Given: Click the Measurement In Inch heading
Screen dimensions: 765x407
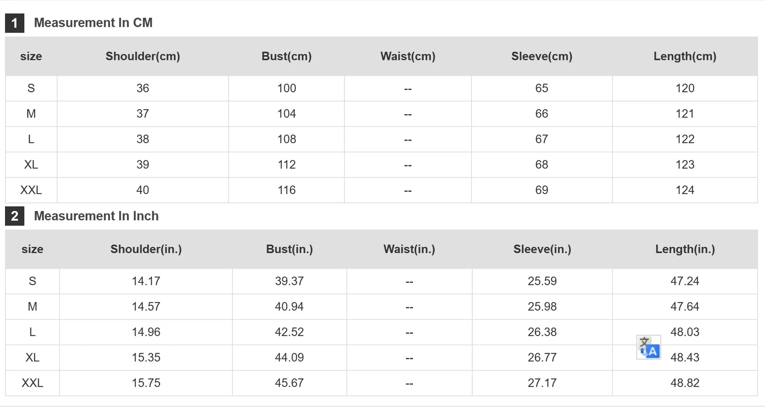Looking at the screenshot, I should pos(96,216).
